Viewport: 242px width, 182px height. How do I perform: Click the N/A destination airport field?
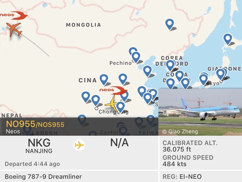tap(119, 143)
